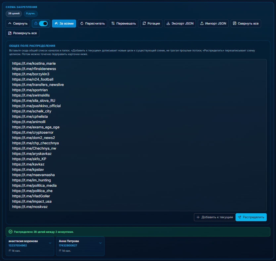Click the https://t.me/im_hunting line
276x261 pixels.
[31, 180]
